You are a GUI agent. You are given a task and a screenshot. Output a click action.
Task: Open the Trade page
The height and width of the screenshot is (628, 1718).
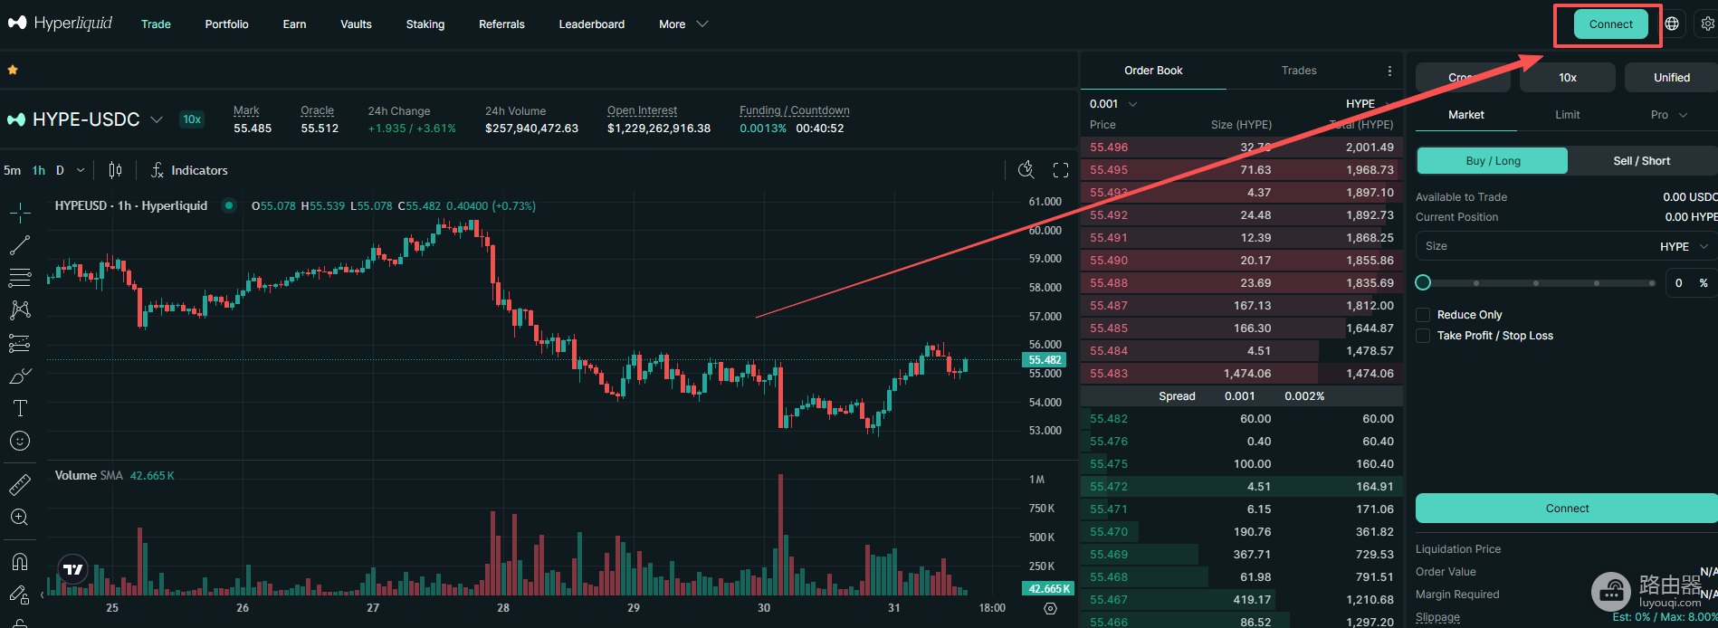[x=156, y=24]
